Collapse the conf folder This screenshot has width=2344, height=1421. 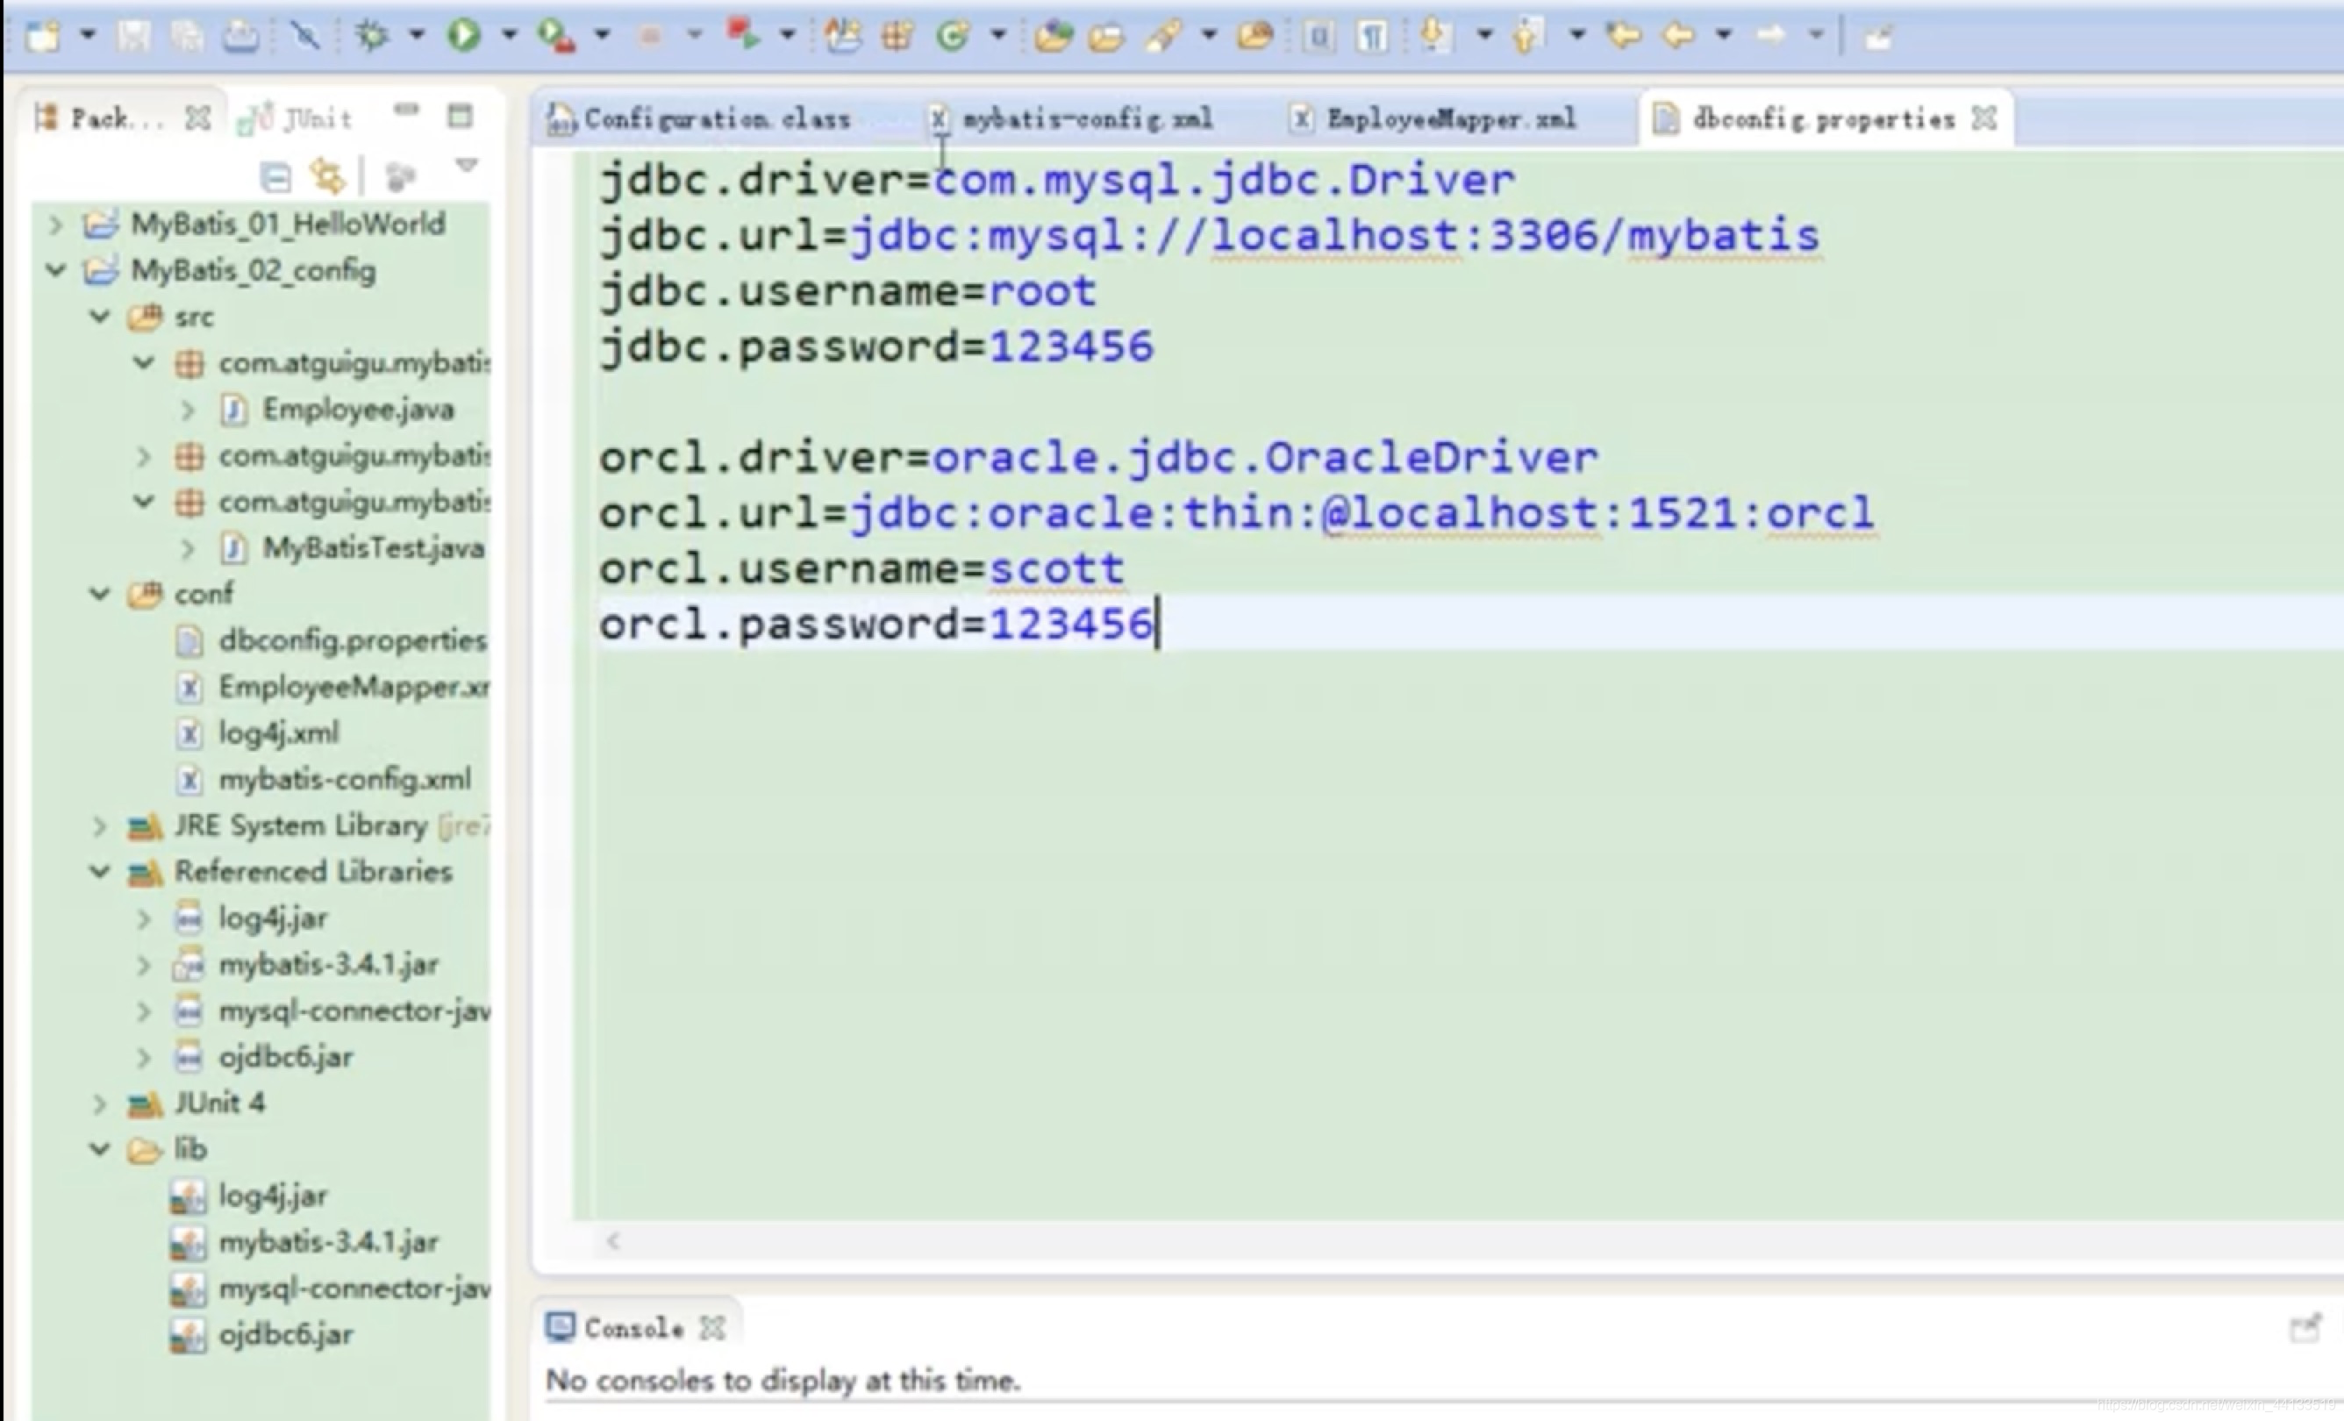click(99, 594)
